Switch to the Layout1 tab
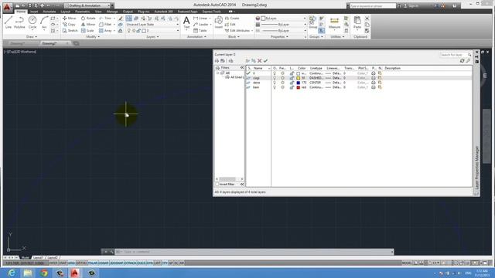 coord(38,257)
